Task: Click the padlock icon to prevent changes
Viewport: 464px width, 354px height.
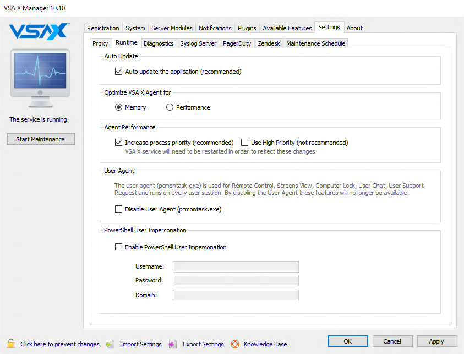Action: pyautogui.click(x=11, y=344)
